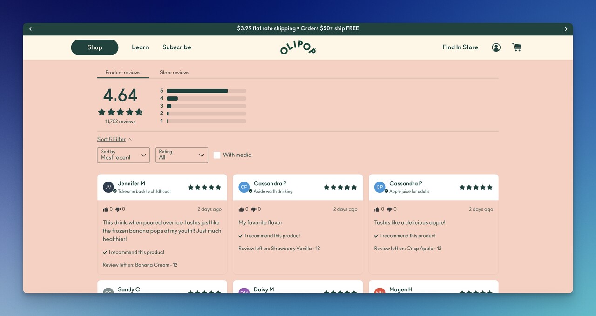Screen dimensions: 596x316
Task: Collapse the Sort & Filter section
Action: [x=115, y=139]
